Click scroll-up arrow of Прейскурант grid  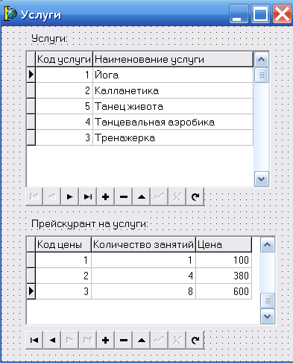pos(268,244)
